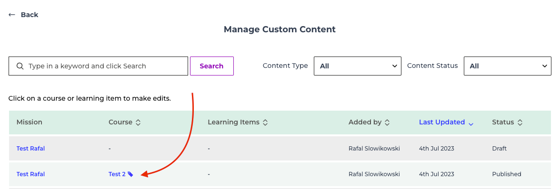Click the Added by sort arrows
The width and height of the screenshot is (560, 189).
pyautogui.click(x=387, y=123)
